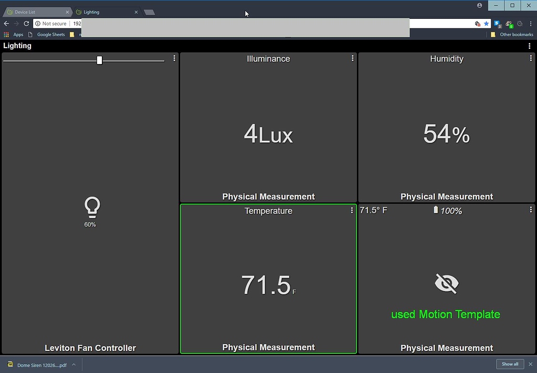Viewport: 537px width, 373px height.
Task: Adjust the dimmer slider on Leviton tile
Action: pos(99,60)
